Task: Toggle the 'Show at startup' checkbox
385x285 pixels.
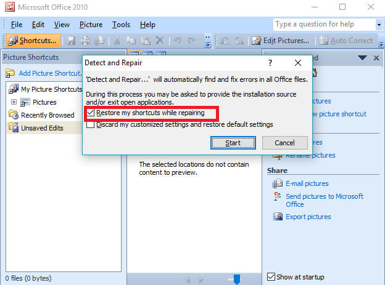Action: tap(271, 276)
